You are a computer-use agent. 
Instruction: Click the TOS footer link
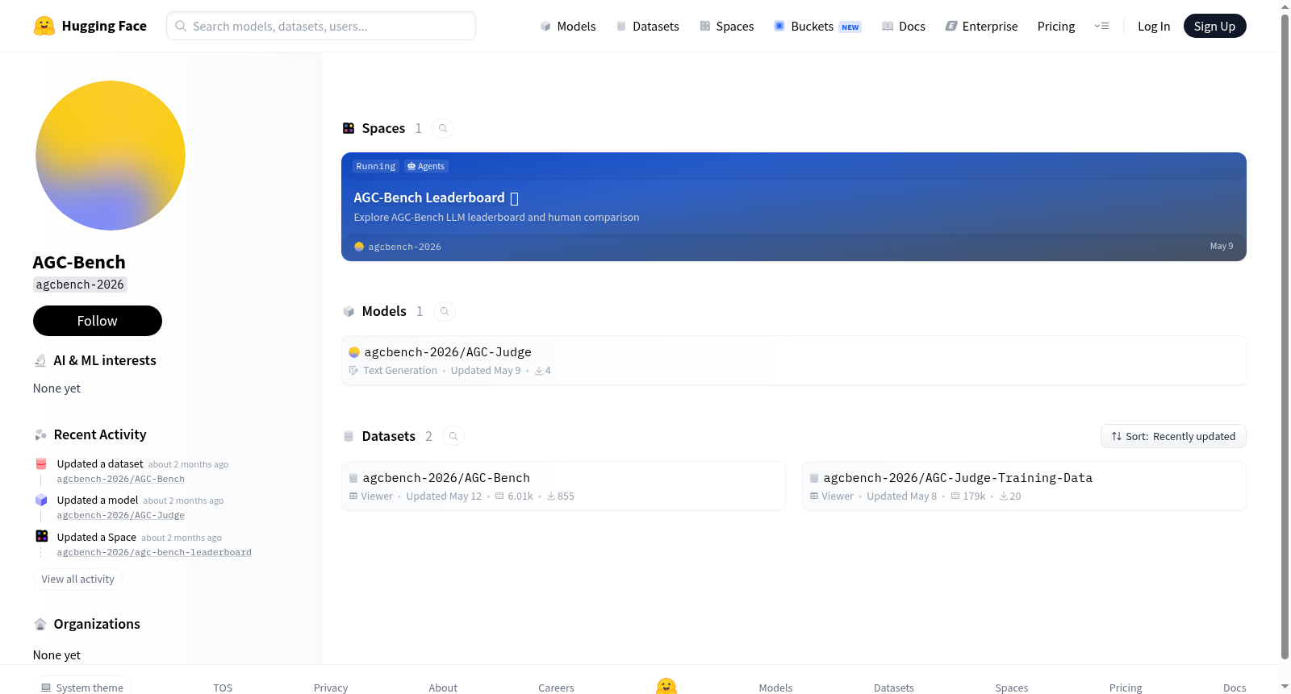[x=223, y=688]
